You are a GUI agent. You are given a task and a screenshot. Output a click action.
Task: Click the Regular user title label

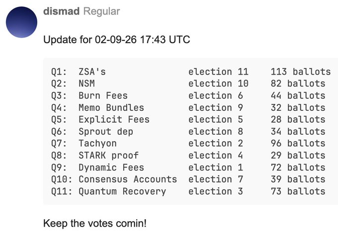coord(101,11)
